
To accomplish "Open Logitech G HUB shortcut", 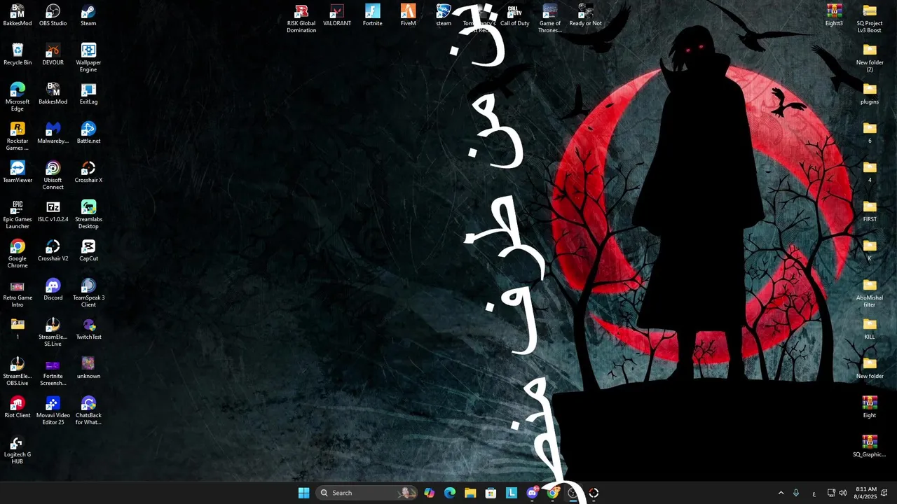I will pyautogui.click(x=18, y=450).
